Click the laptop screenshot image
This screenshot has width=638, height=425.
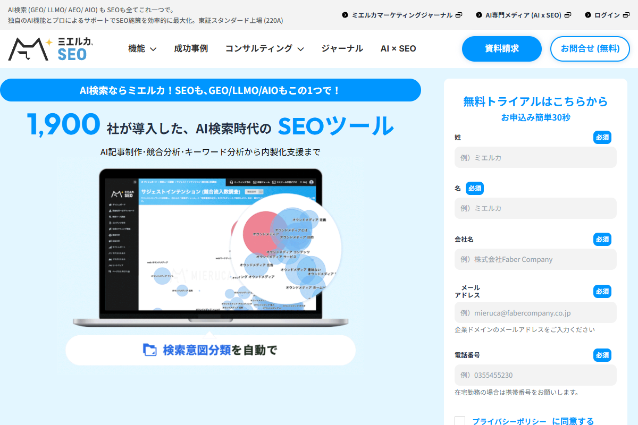(211, 248)
